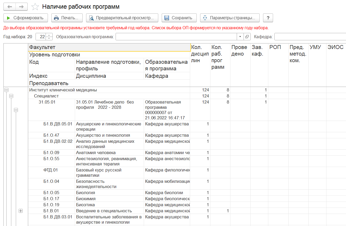The width and height of the screenshot is (346, 226).
Task: Go forward with the right arrow
Action: point(22,7)
